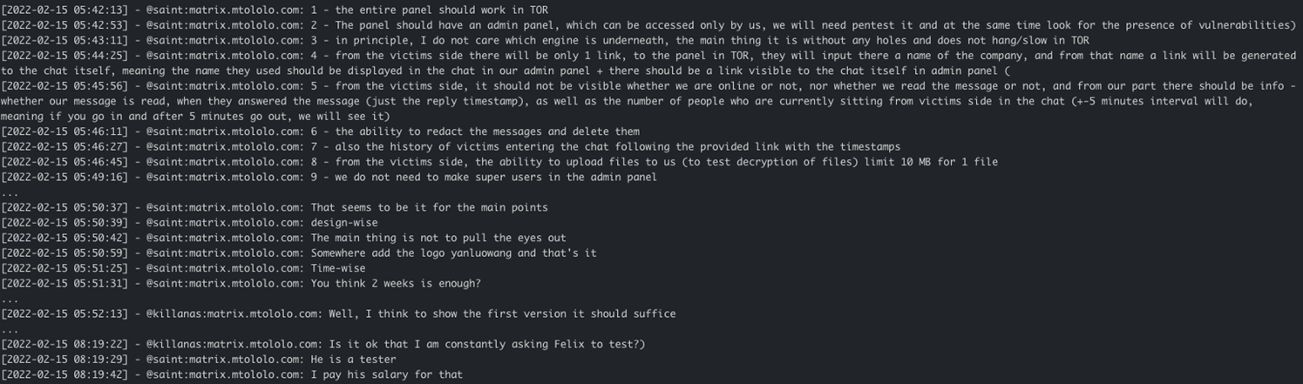Click the 05:45:56 timestamp
The image size is (1303, 384).
(x=65, y=86)
